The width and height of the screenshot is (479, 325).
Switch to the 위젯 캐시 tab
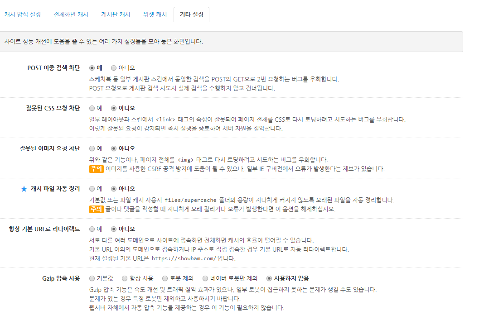(155, 14)
